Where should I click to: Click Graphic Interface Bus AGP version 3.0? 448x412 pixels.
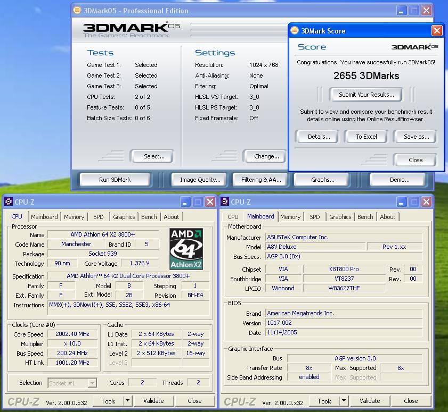[355, 358]
